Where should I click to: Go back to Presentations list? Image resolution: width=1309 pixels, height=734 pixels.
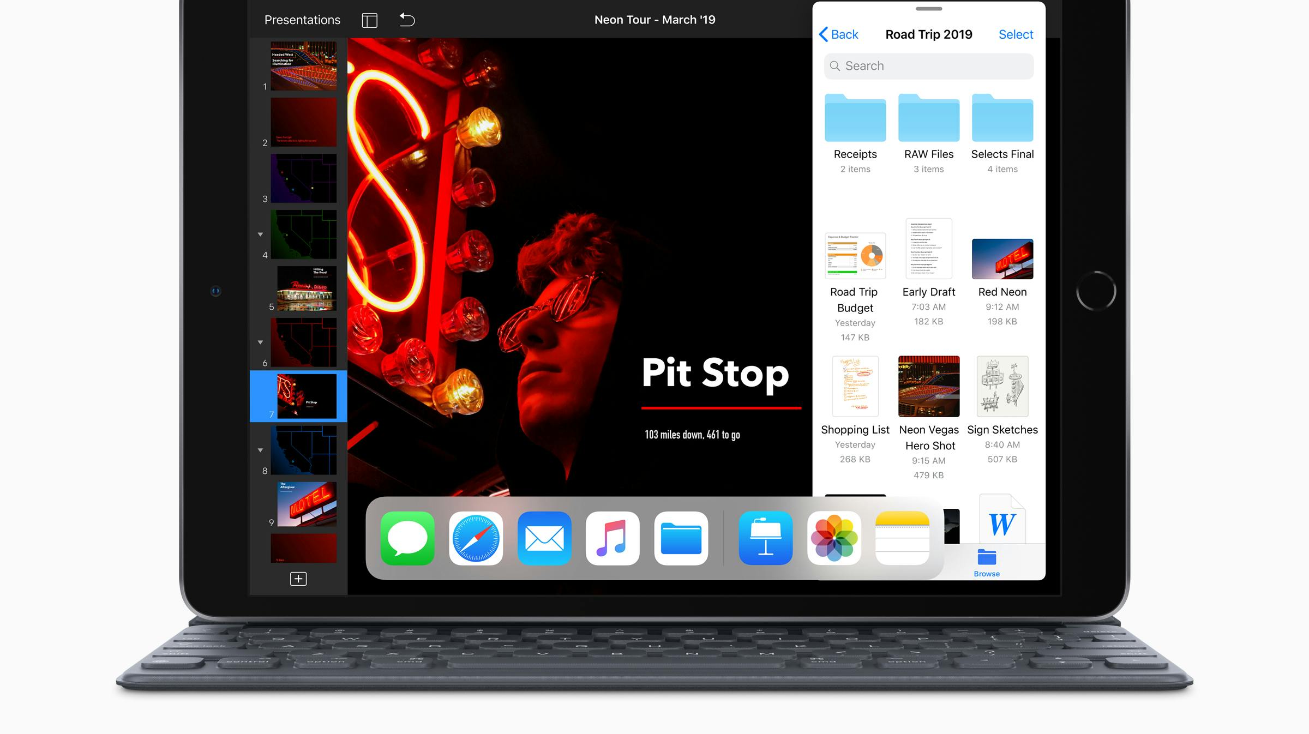pos(302,20)
